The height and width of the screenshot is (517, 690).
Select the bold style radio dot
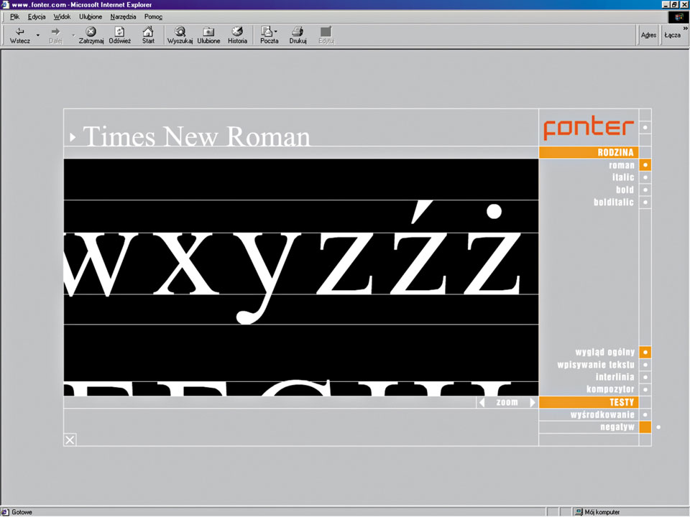click(x=645, y=190)
